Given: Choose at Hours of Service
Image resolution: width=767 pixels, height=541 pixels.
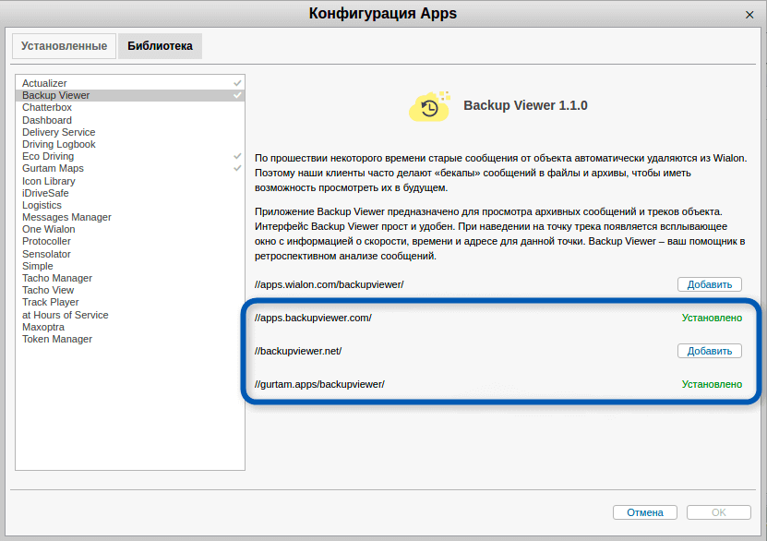Looking at the screenshot, I should click(x=130, y=315).
